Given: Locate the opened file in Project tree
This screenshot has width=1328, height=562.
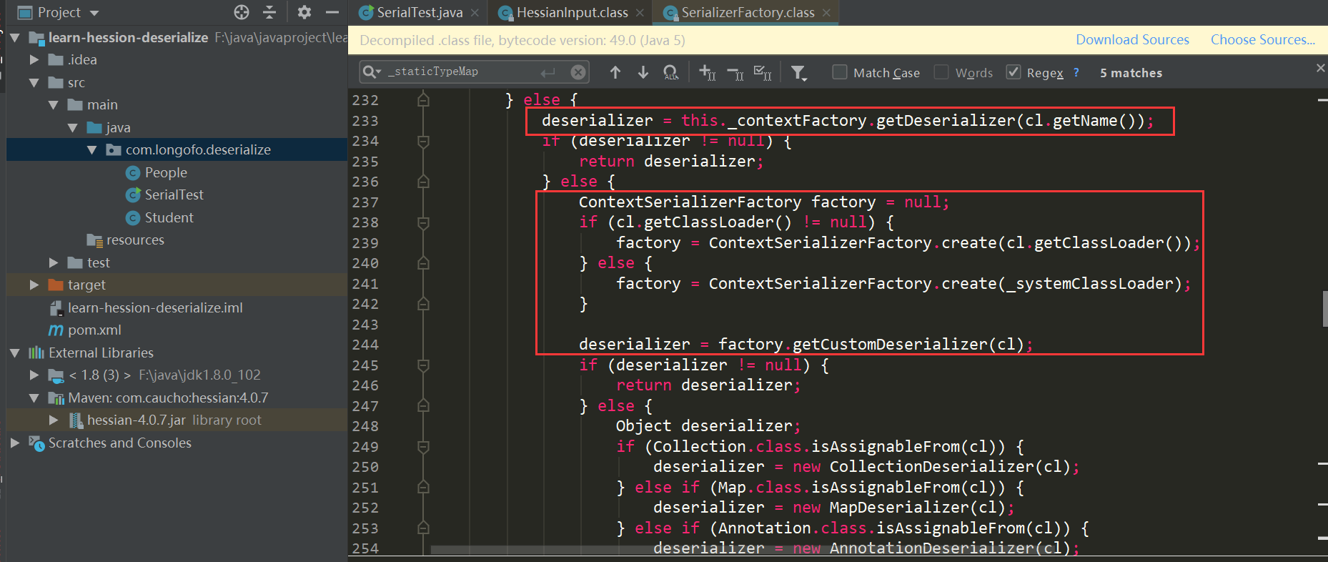Looking at the screenshot, I should click(242, 12).
